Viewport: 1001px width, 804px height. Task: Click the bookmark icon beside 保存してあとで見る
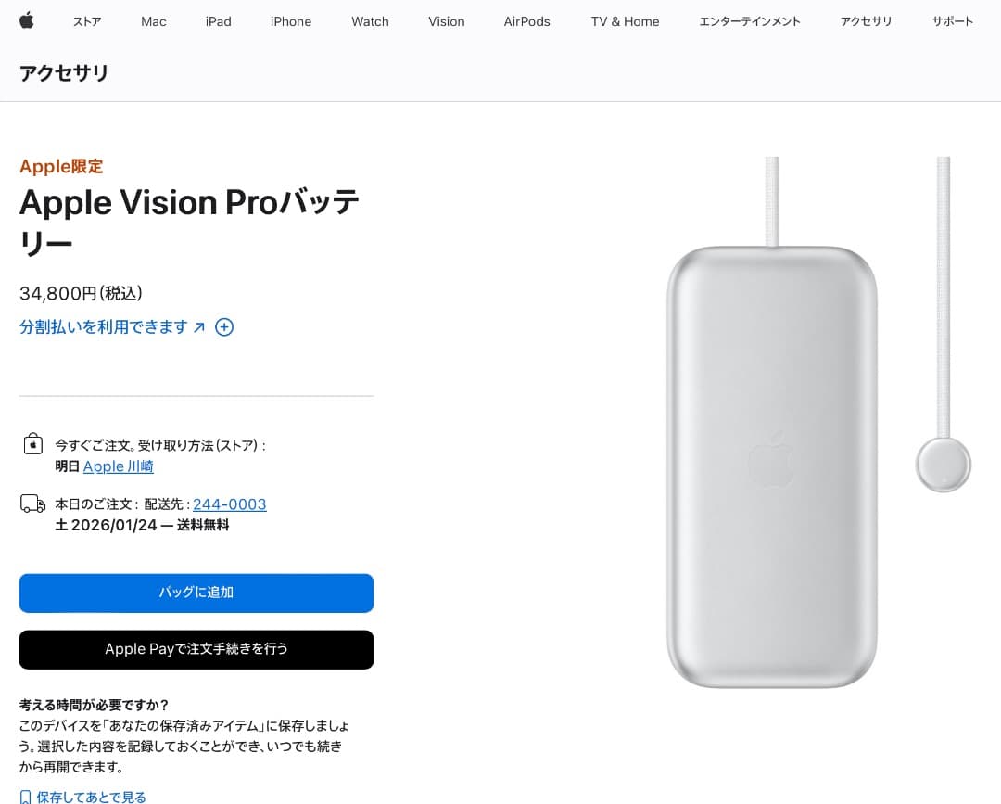click(25, 796)
